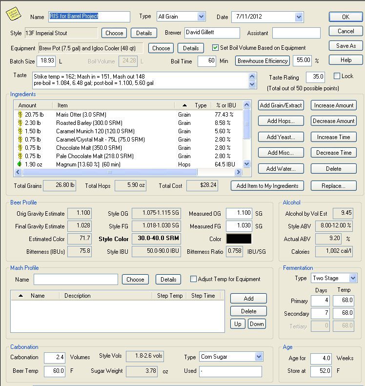Click the Taste notes scroll up arrow
Screen dimensions: 365x386
[x=252, y=76]
